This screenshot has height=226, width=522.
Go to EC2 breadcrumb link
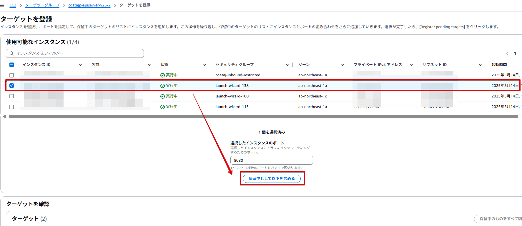coord(13,5)
